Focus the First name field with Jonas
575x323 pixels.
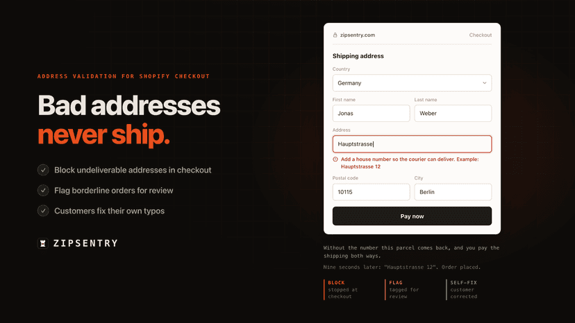pos(371,114)
